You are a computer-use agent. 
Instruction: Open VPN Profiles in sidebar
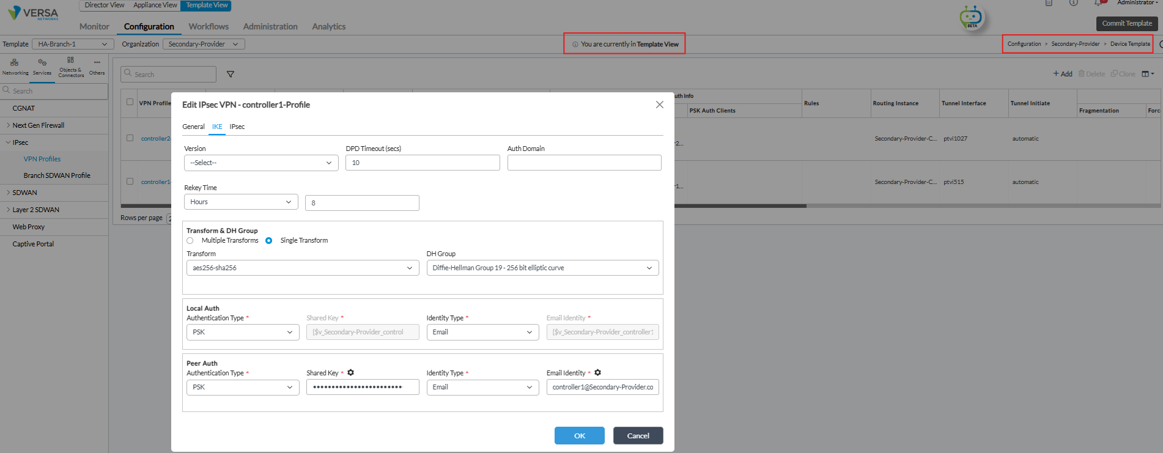[x=42, y=159]
